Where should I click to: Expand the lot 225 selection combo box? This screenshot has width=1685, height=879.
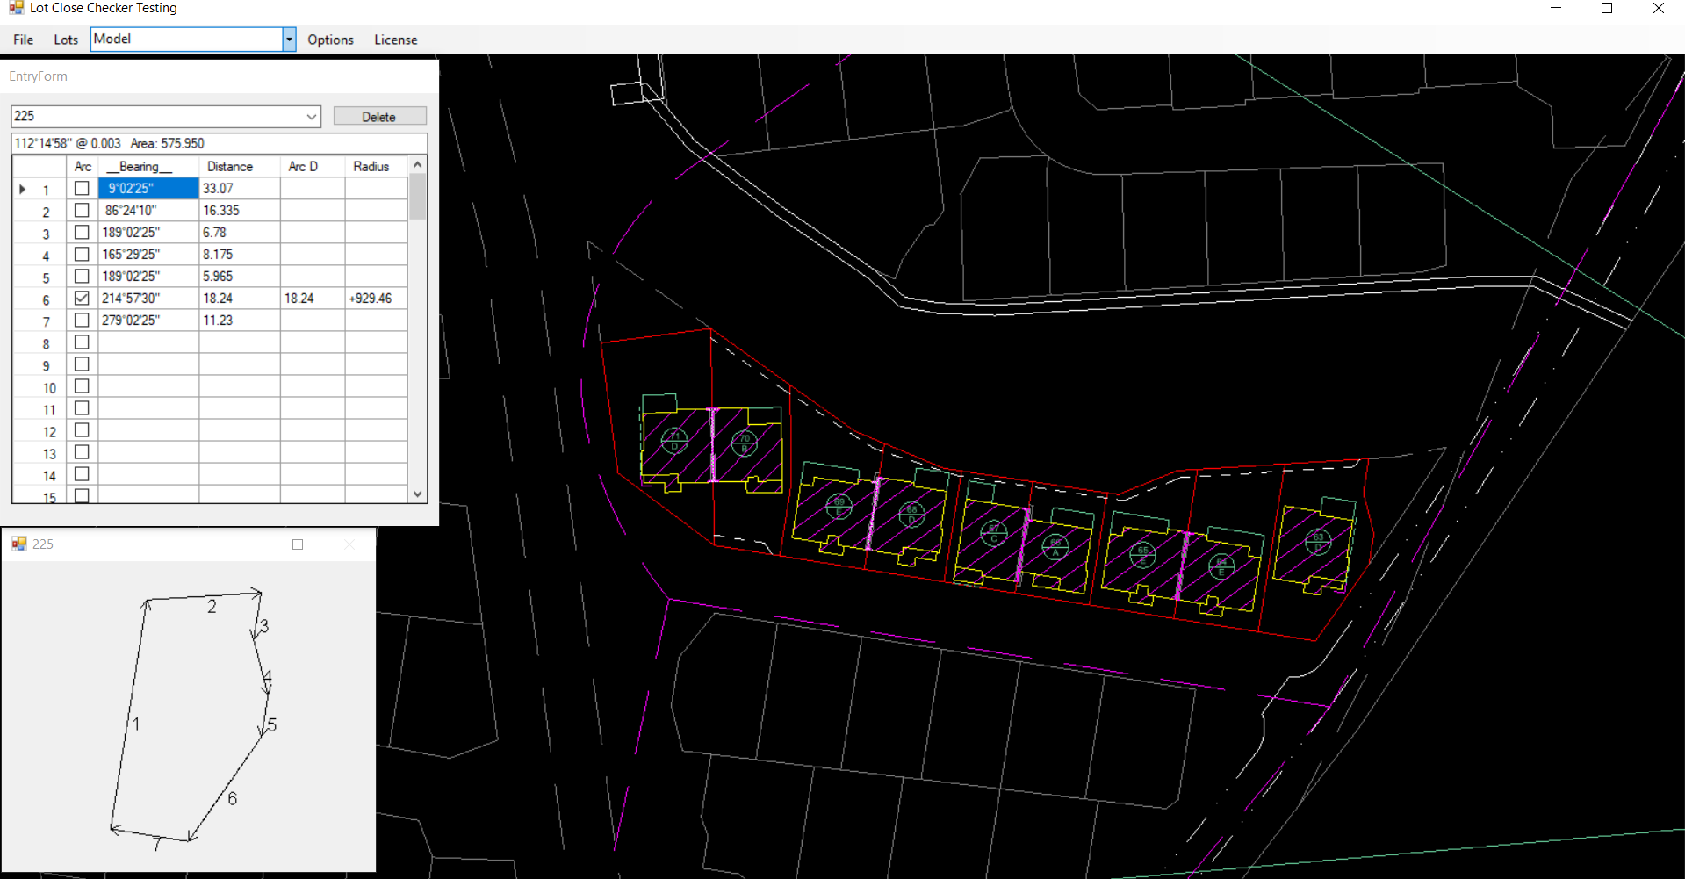click(311, 117)
